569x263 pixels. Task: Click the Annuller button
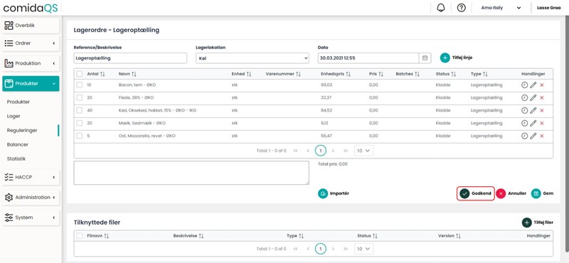point(511,193)
